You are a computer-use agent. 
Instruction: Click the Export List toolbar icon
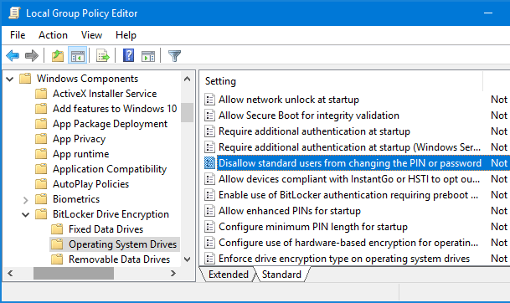(x=103, y=55)
